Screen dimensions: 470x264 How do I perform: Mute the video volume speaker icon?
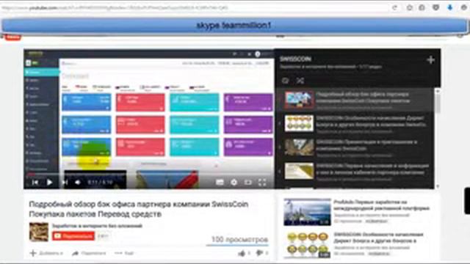(78, 182)
